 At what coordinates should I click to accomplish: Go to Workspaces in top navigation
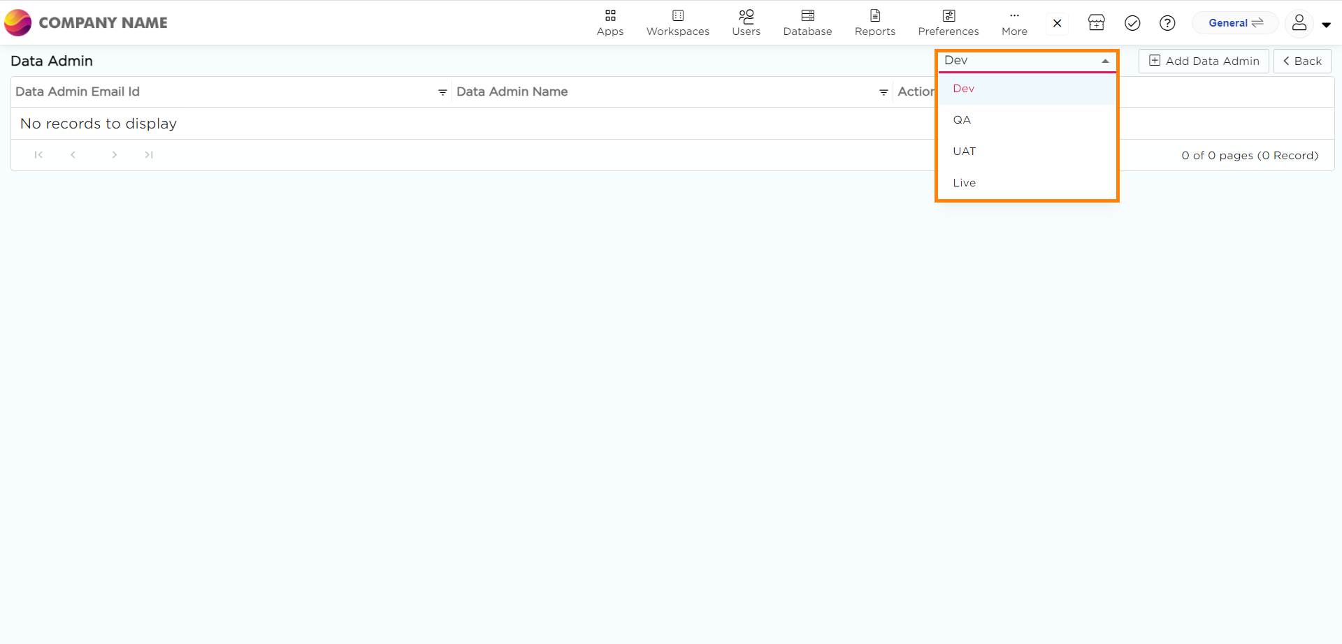click(x=677, y=23)
